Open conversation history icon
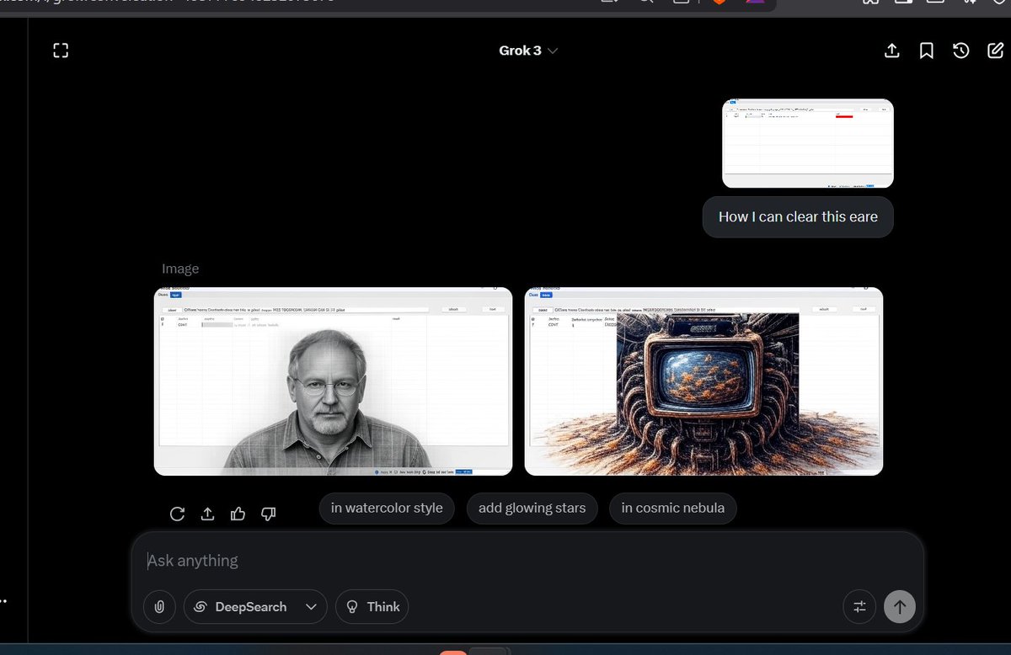This screenshot has height=655, width=1011. 960,51
